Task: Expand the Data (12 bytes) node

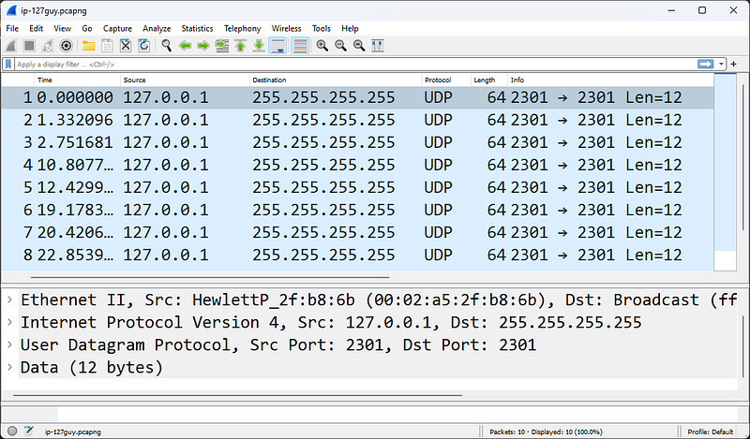Action: [x=9, y=367]
